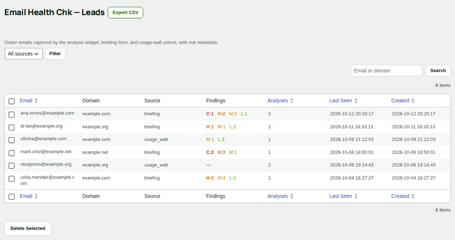Click the H:3 finding in the mark.ortiz row
Viewport: 455px width, 240px height.
pyautogui.click(x=221, y=152)
